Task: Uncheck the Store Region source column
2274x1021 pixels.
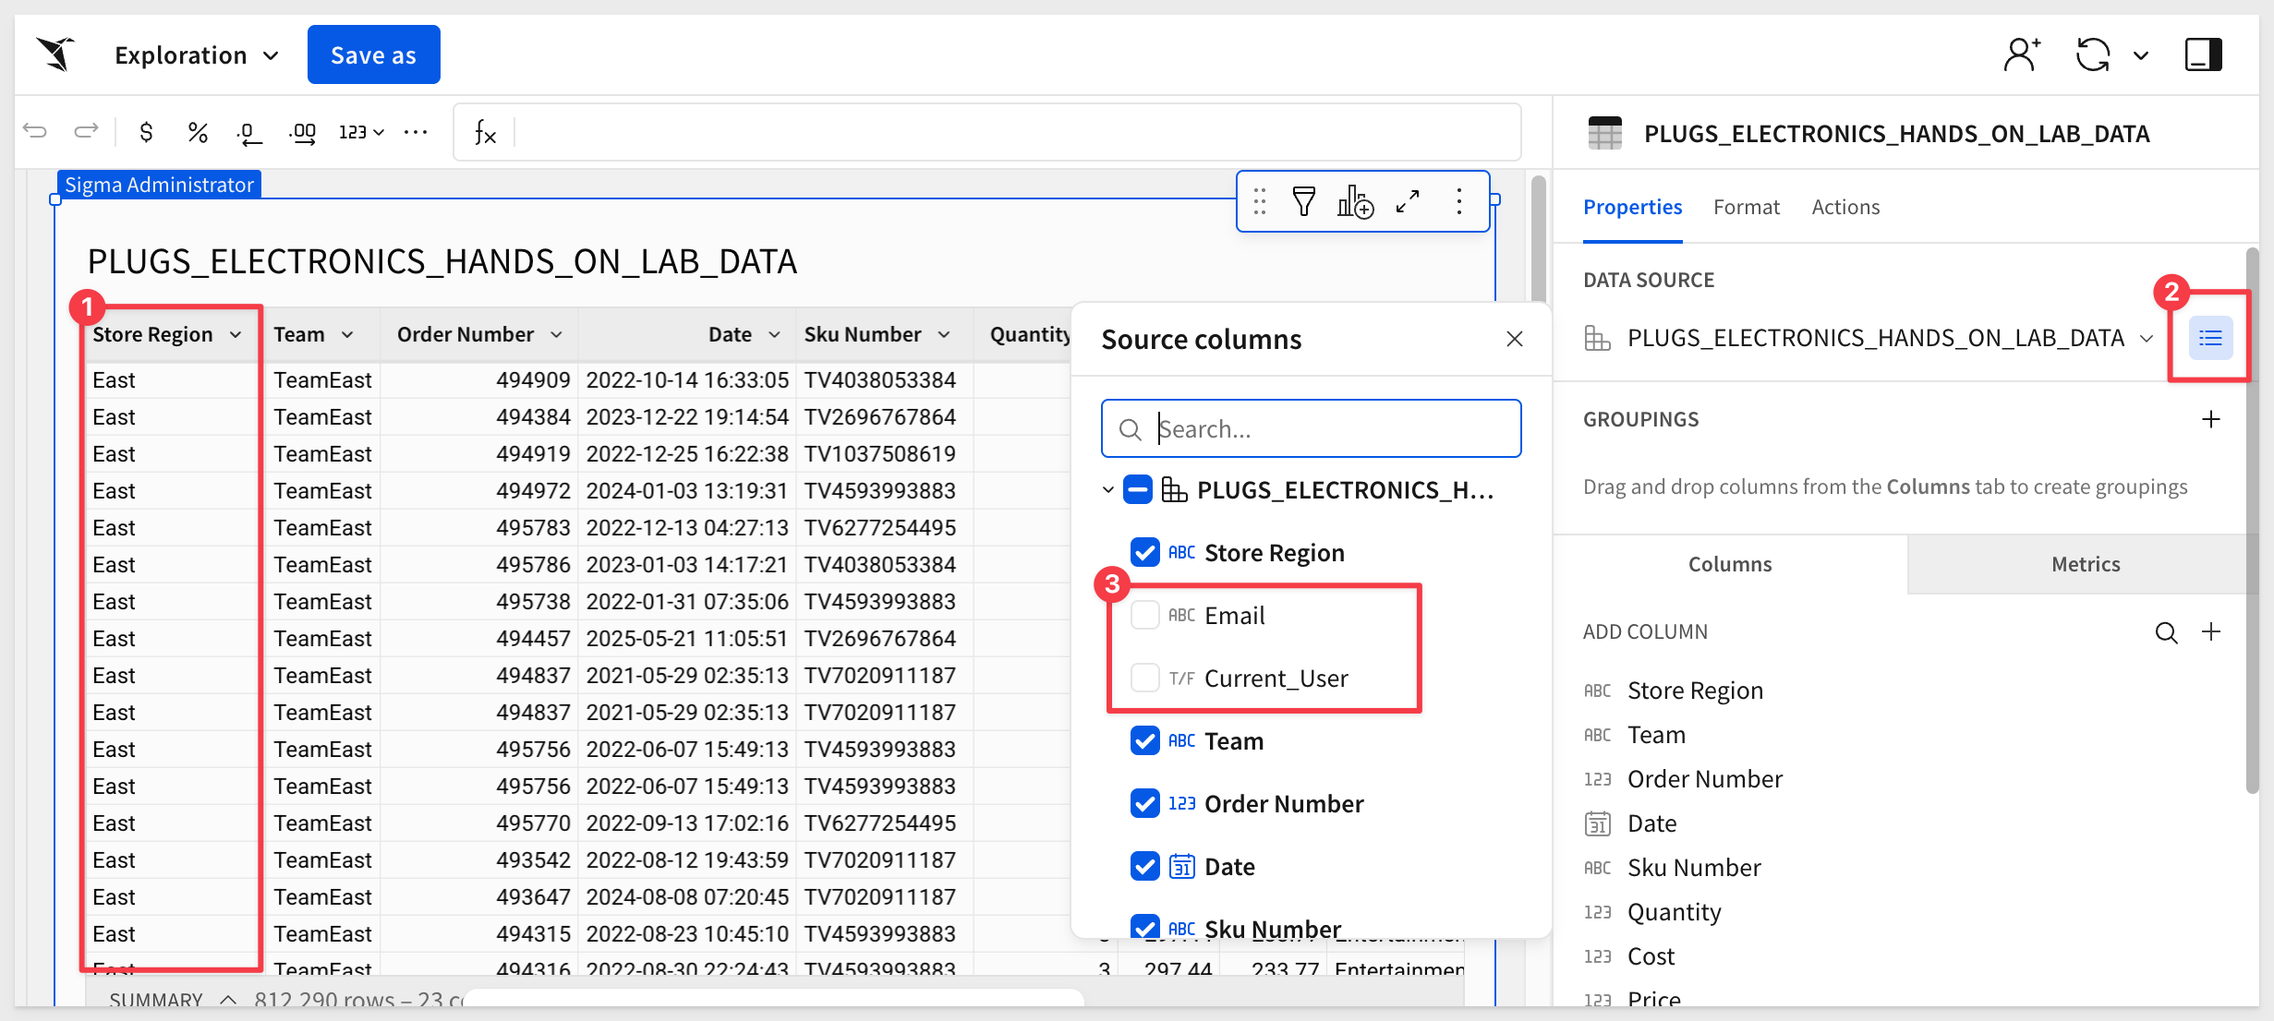Action: (x=1145, y=552)
